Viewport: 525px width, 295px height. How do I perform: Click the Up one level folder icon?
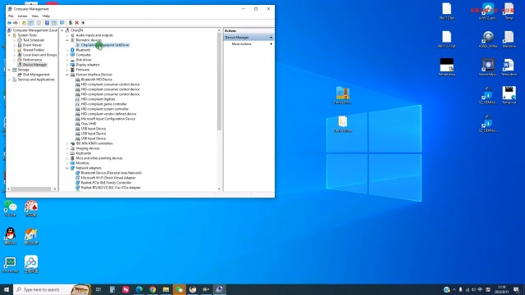pyautogui.click(x=24, y=23)
